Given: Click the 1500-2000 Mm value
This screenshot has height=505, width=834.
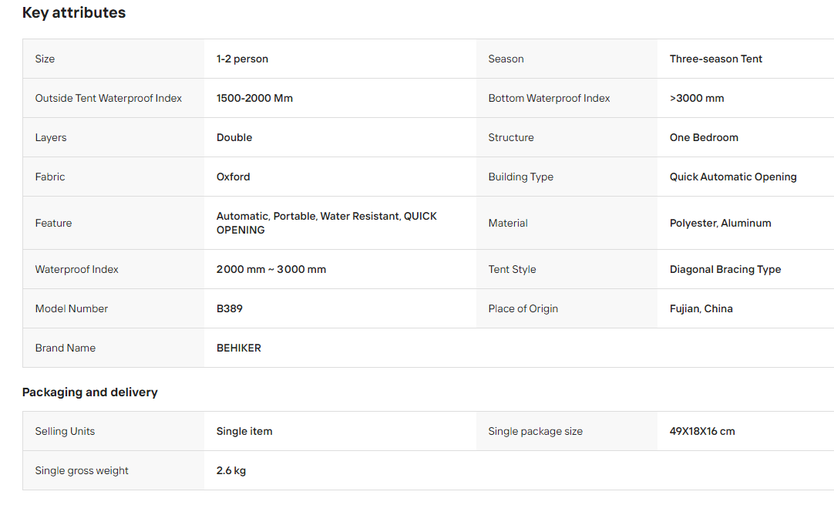Looking at the screenshot, I should pos(254,99).
